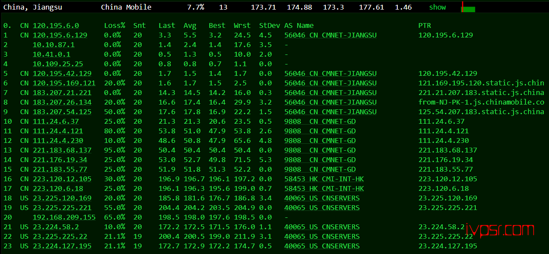Open AS link CNSERVERS in hop 19 row
This screenshot has width=549, height=254.
pos(322,208)
